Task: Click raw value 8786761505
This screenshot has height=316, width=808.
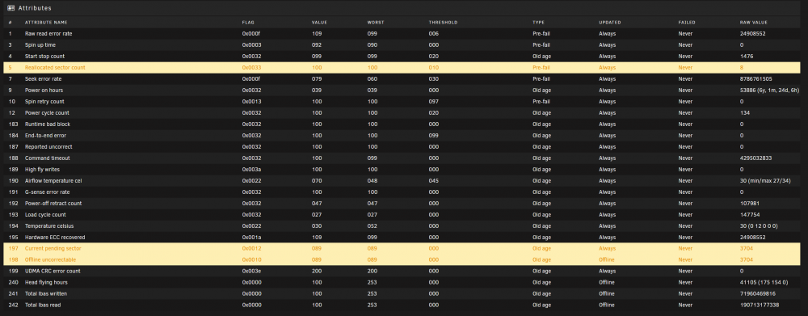Action: pyautogui.click(x=756, y=79)
